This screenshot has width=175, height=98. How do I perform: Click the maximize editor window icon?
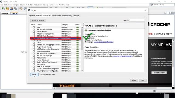pos(173,13)
